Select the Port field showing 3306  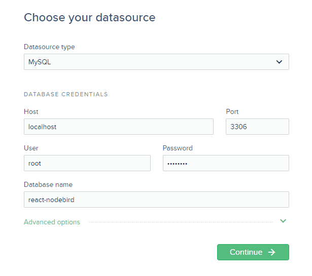[257, 127]
